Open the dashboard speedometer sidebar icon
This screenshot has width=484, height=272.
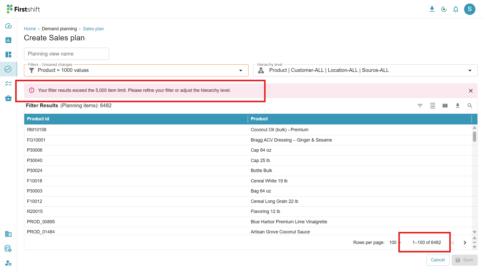8,26
